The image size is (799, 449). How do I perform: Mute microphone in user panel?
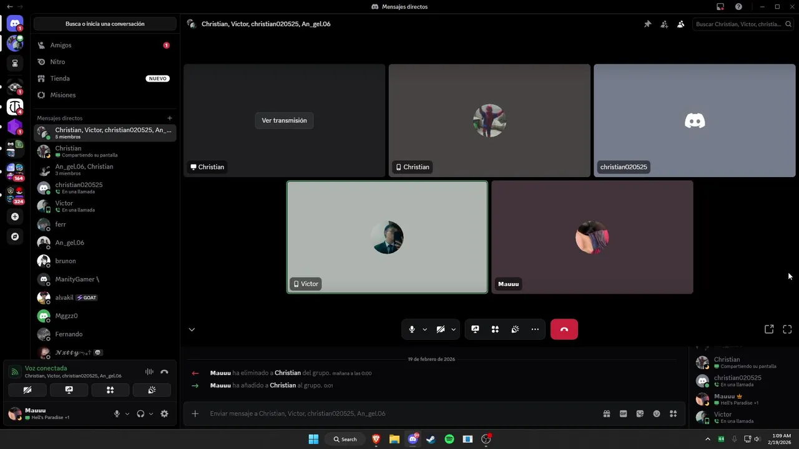117,413
